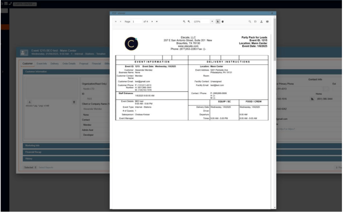Click the upload image icon under photo box
The height and width of the screenshot is (212, 344).
[x=29, y=102]
